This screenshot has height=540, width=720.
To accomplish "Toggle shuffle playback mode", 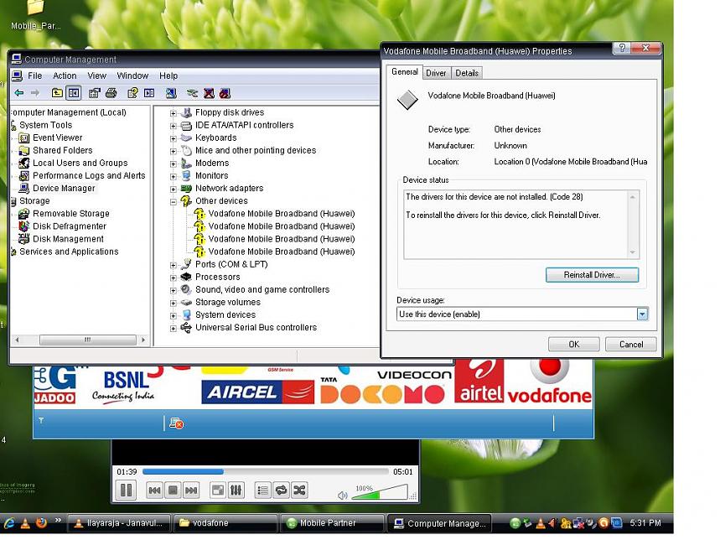I will (299, 491).
